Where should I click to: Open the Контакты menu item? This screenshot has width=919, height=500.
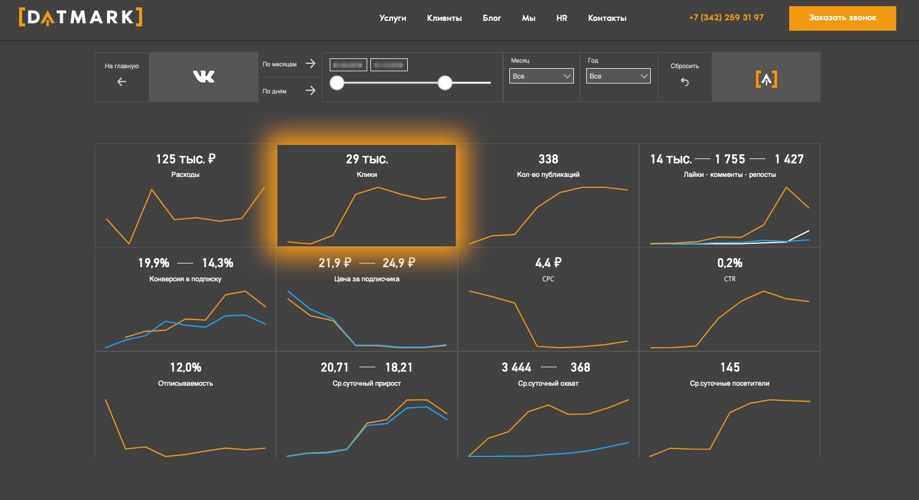(x=607, y=18)
